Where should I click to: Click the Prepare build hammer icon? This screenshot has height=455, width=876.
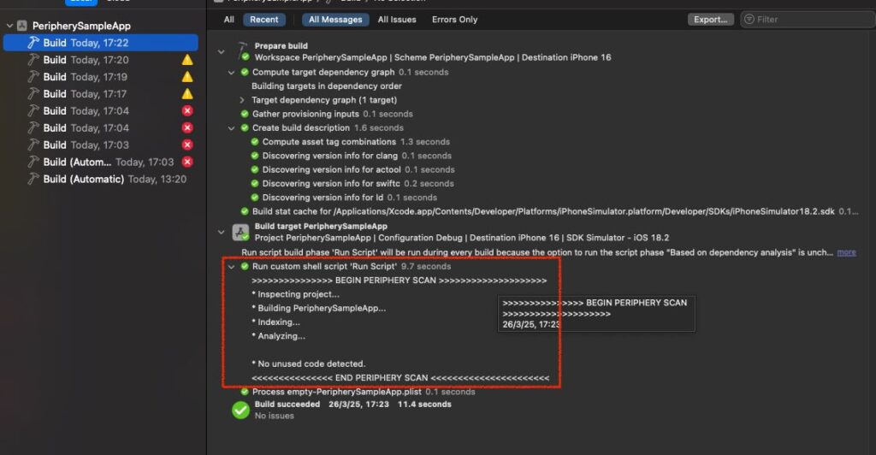(243, 50)
